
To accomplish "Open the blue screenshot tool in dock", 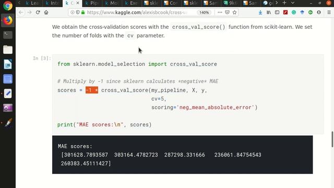I will point(8,79).
